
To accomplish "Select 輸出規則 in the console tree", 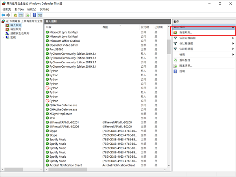I will 16,29.
